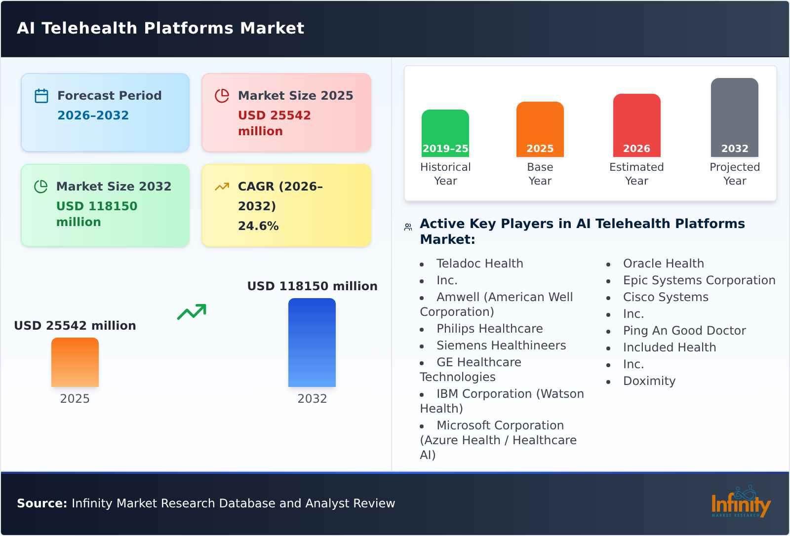The height and width of the screenshot is (536, 790).
Task: Select the orange 2025 Base Year bar
Action: (540, 129)
